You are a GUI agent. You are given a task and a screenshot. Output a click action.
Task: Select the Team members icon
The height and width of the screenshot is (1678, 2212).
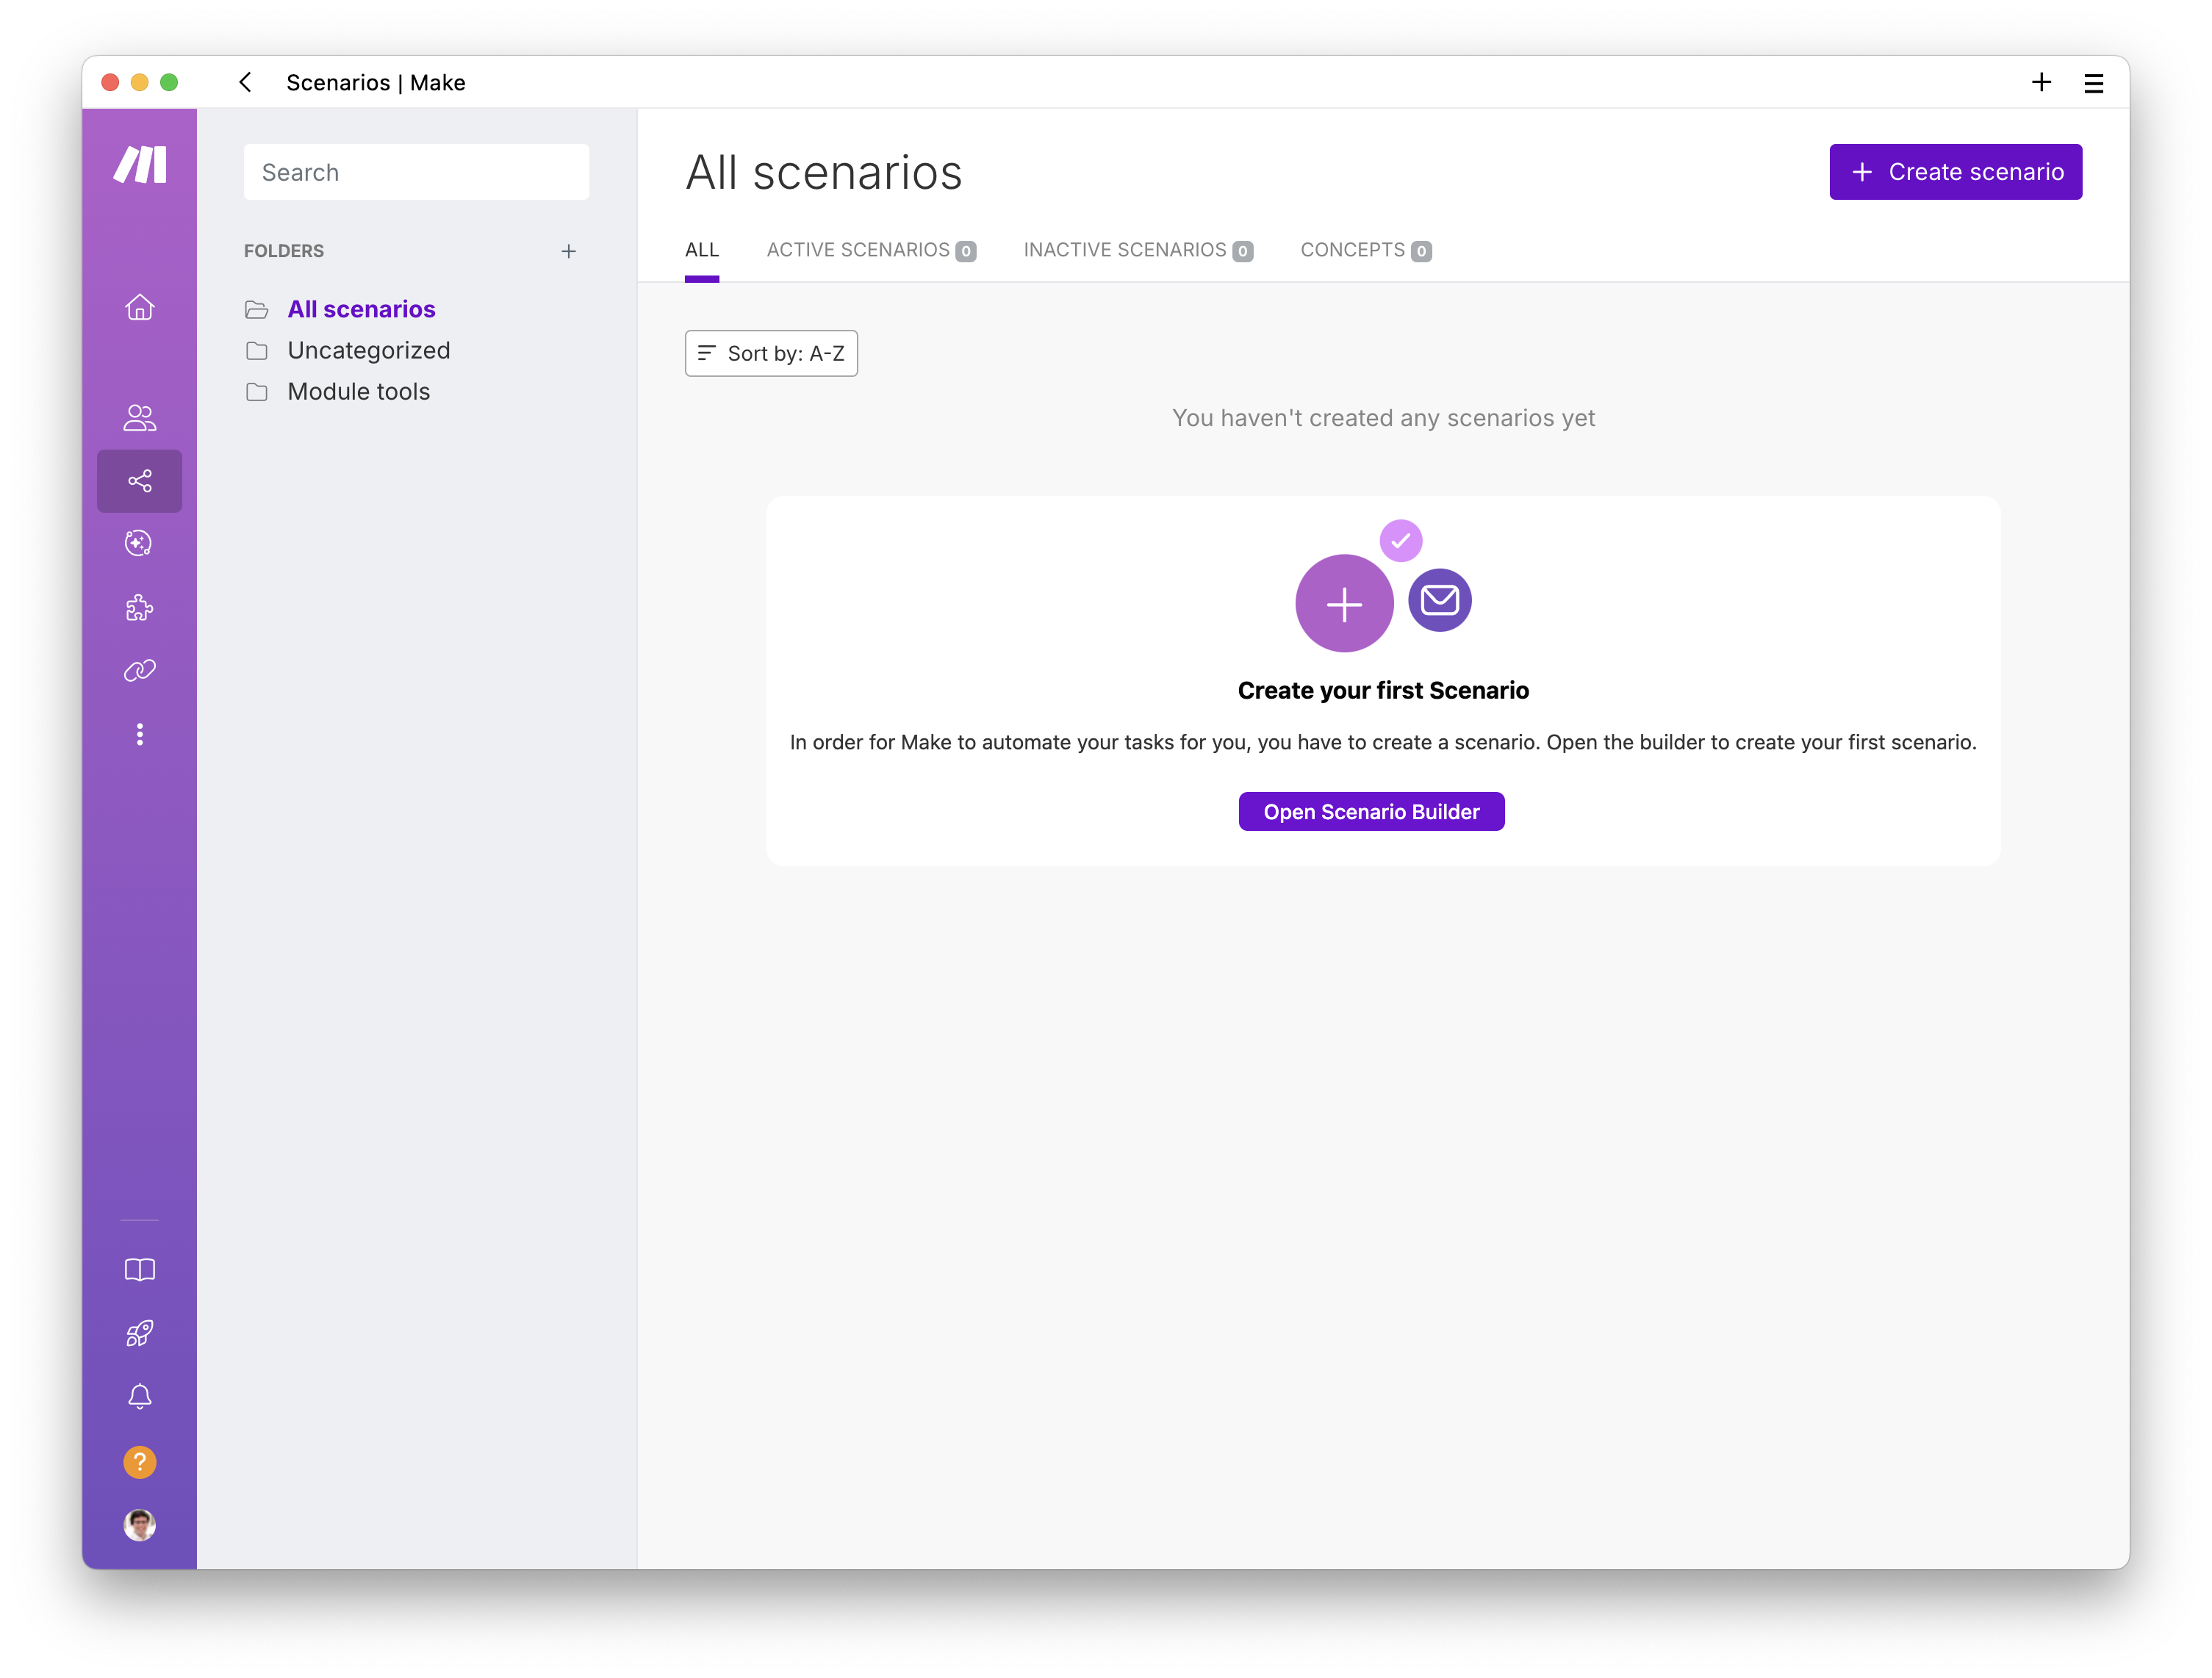(139, 418)
